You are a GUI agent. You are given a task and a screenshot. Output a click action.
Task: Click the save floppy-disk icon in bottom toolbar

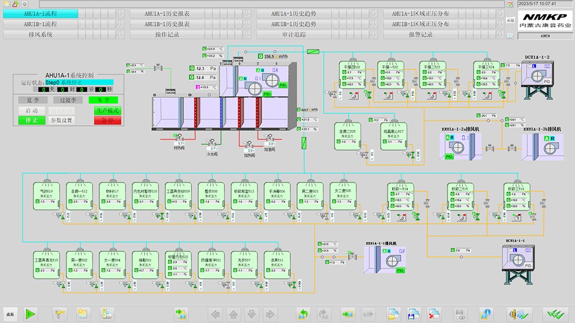pyautogui.click(x=413, y=314)
